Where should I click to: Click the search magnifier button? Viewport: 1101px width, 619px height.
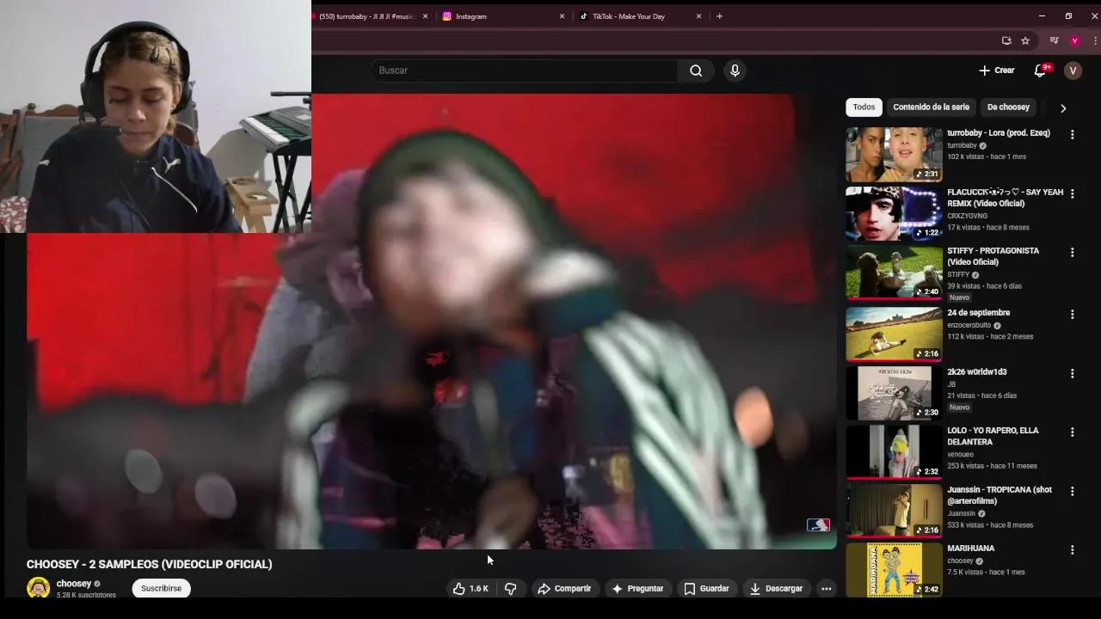696,70
